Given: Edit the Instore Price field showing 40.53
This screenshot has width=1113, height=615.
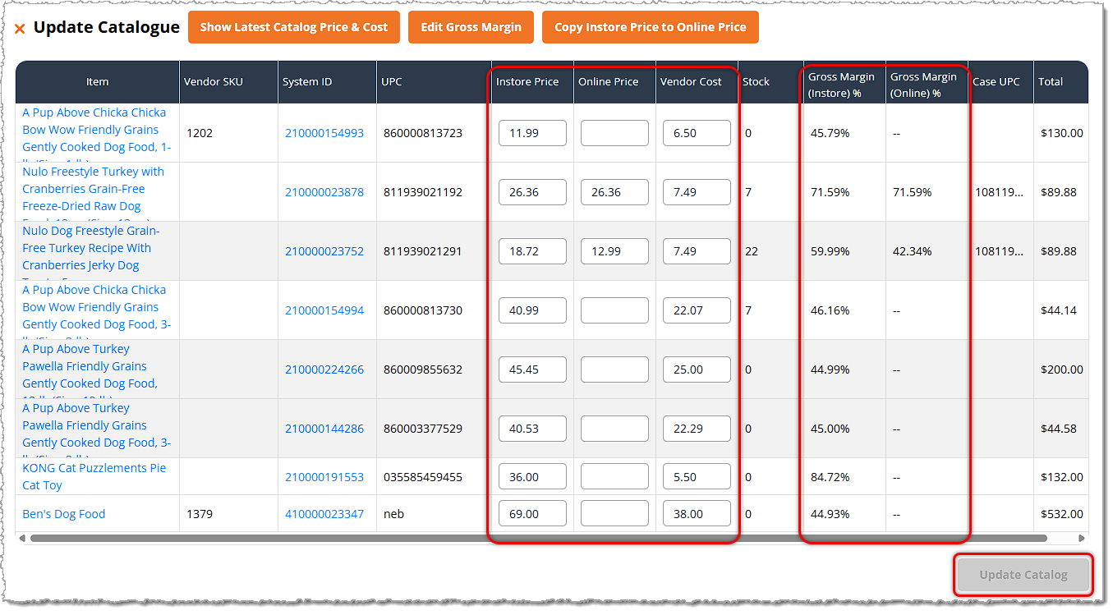Looking at the screenshot, I should tap(532, 429).
